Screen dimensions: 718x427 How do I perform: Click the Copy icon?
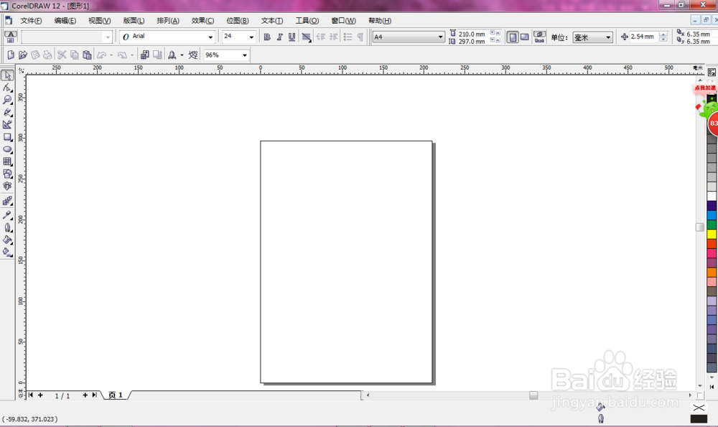(x=74, y=55)
